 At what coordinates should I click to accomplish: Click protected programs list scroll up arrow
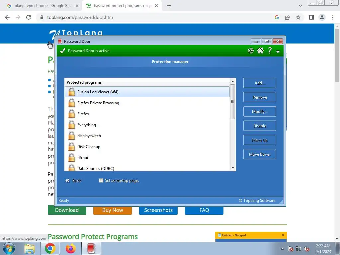(x=233, y=81)
